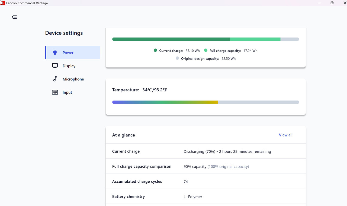Viewport: 347px width, 206px height.
Task: Click the battery capacity progress bar
Action: (x=206, y=39)
